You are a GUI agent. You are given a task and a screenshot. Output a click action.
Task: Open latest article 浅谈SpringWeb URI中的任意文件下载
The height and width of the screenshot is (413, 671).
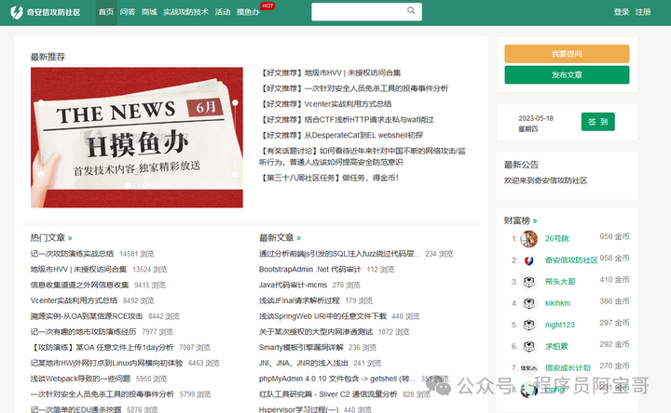(x=322, y=316)
